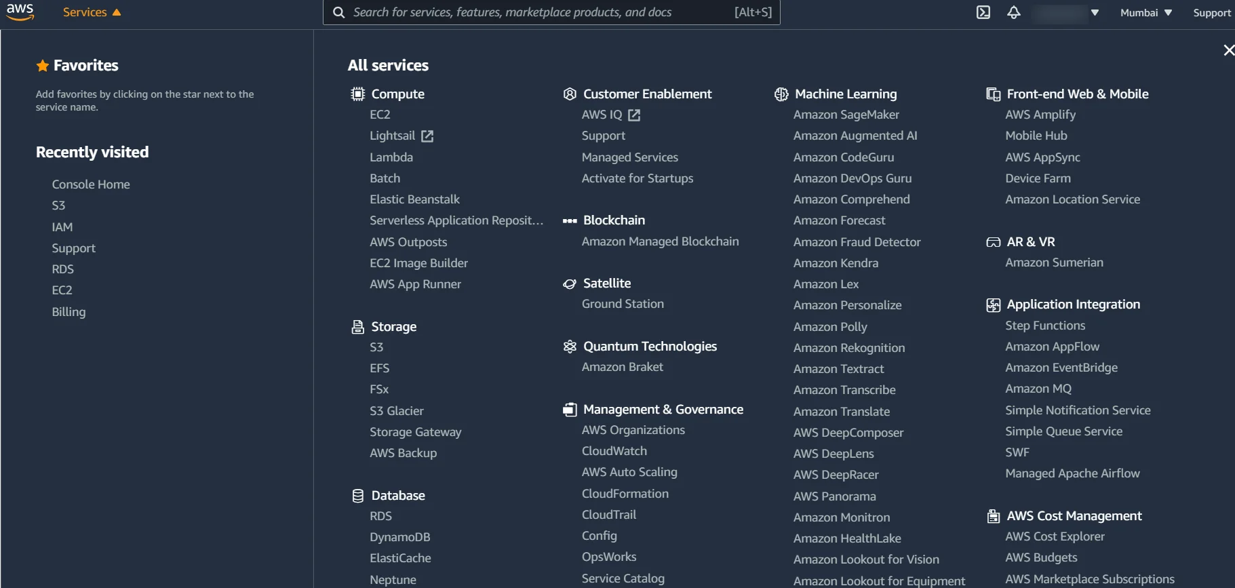
Task: Open S3 from recently visited
Action: point(59,205)
